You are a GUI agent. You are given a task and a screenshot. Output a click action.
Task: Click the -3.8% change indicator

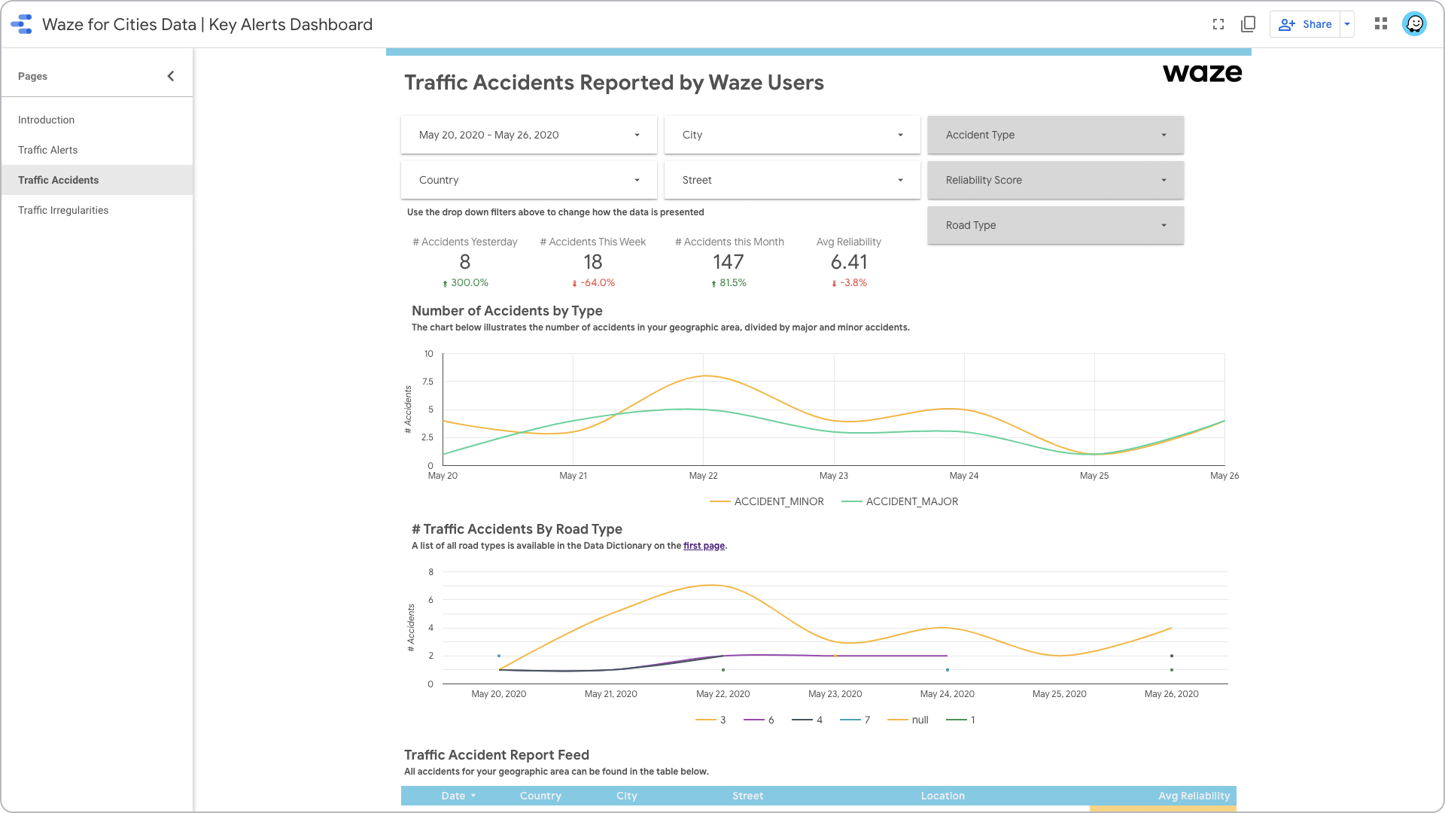point(849,283)
